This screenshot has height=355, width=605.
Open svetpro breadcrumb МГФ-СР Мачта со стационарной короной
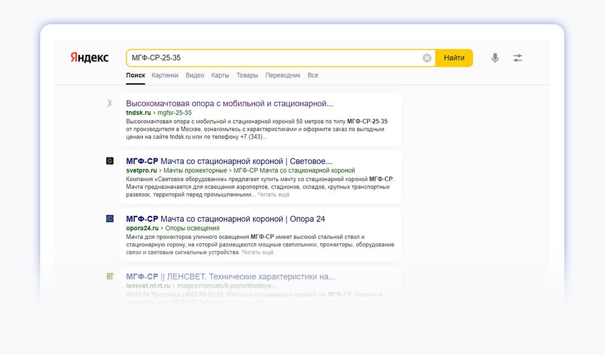pyautogui.click(x=294, y=171)
